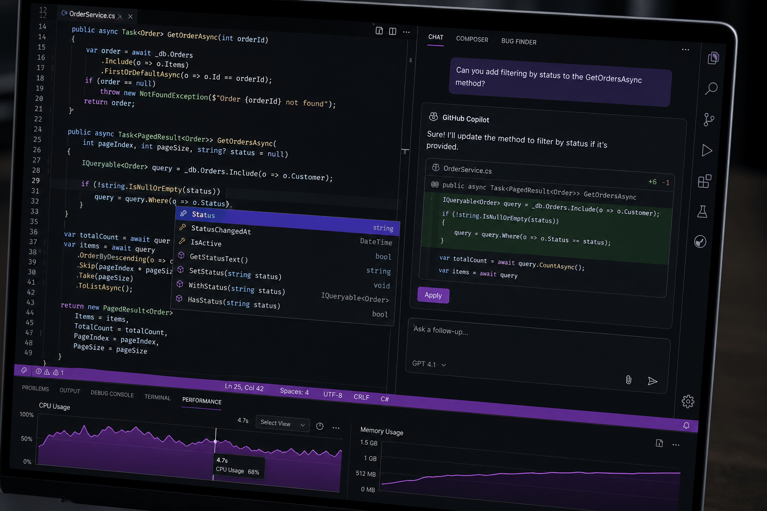
Task: Click the export icon in Memory Usage panel
Action: 659,443
